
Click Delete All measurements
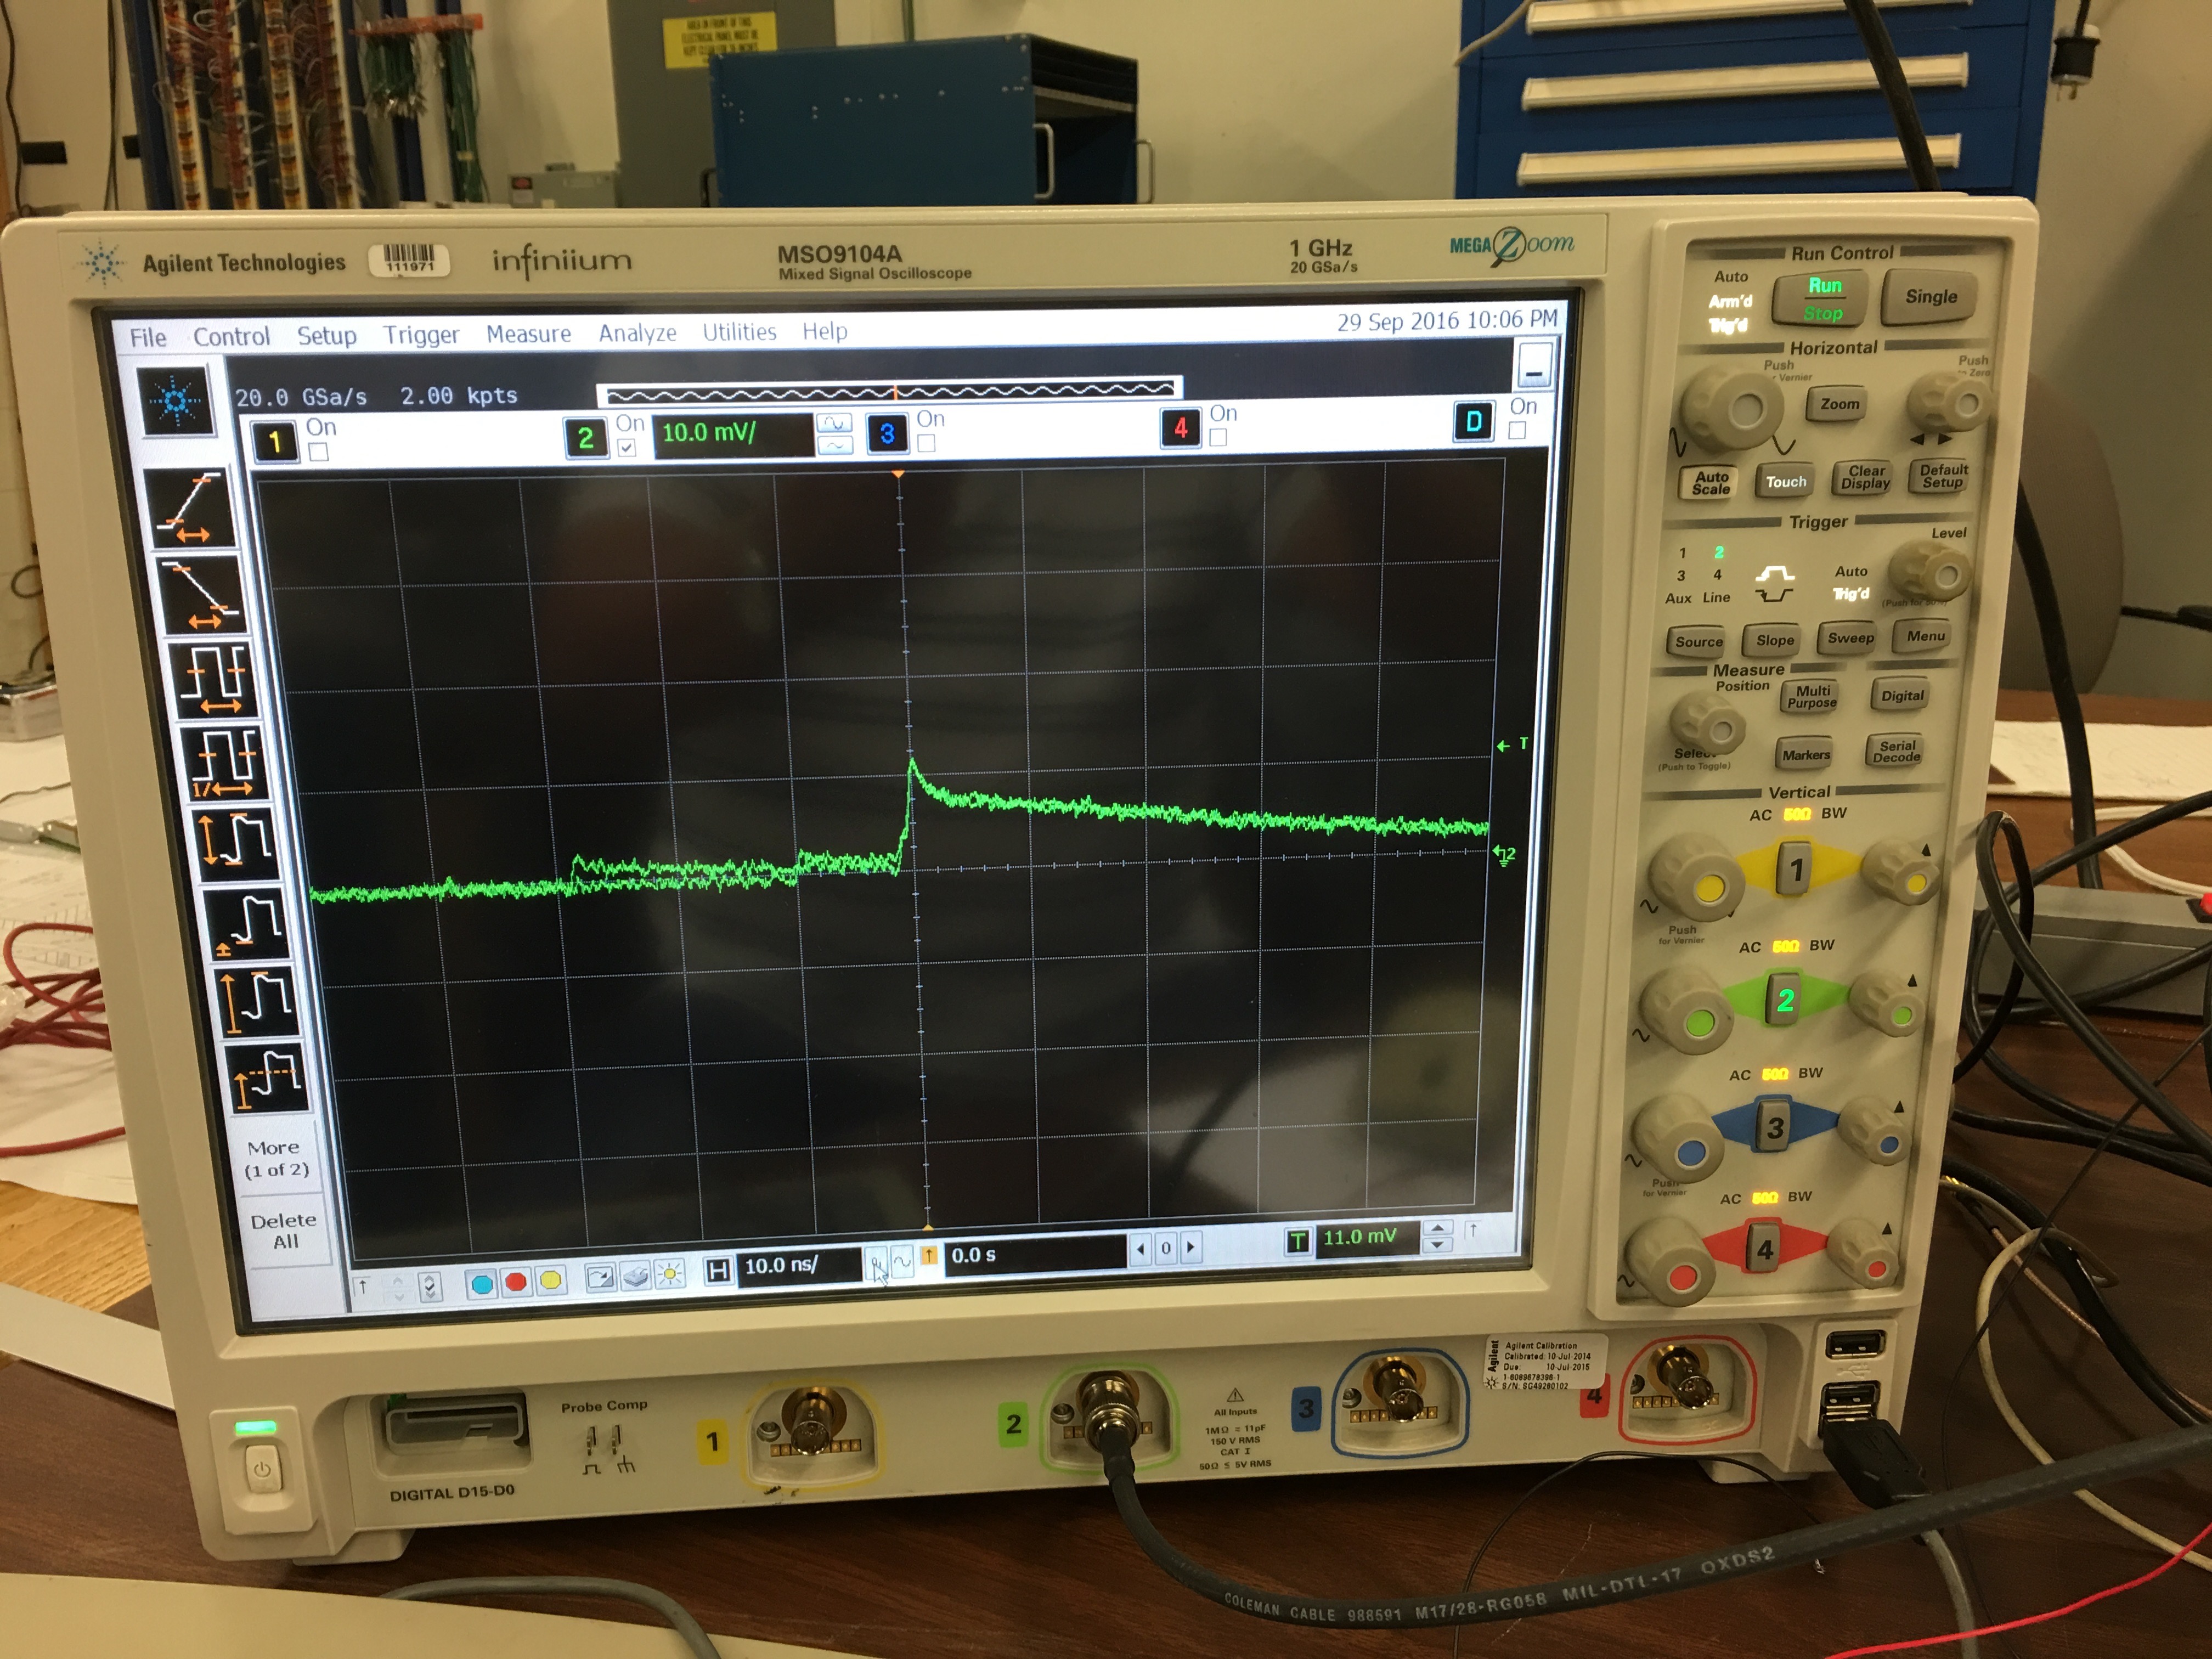[284, 1231]
